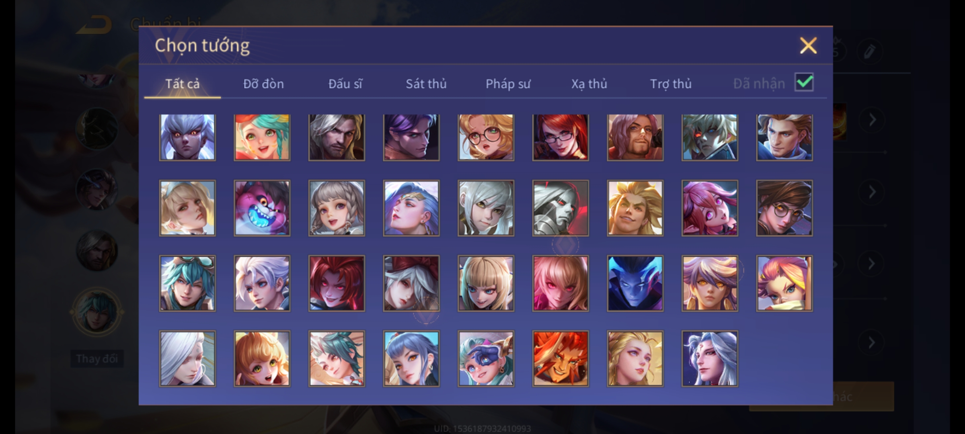Screen dimensions: 965x434
Task: Select the dark blue-skinned hero portrait
Action: 635,283
